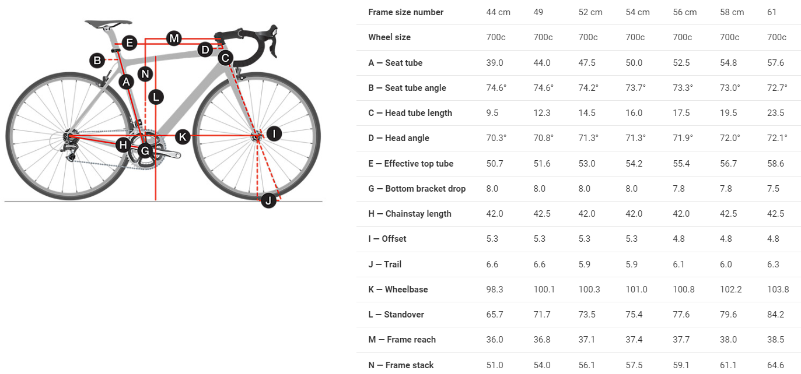Select the K wheelbase marker
This screenshot has height=374, width=801.
(183, 137)
